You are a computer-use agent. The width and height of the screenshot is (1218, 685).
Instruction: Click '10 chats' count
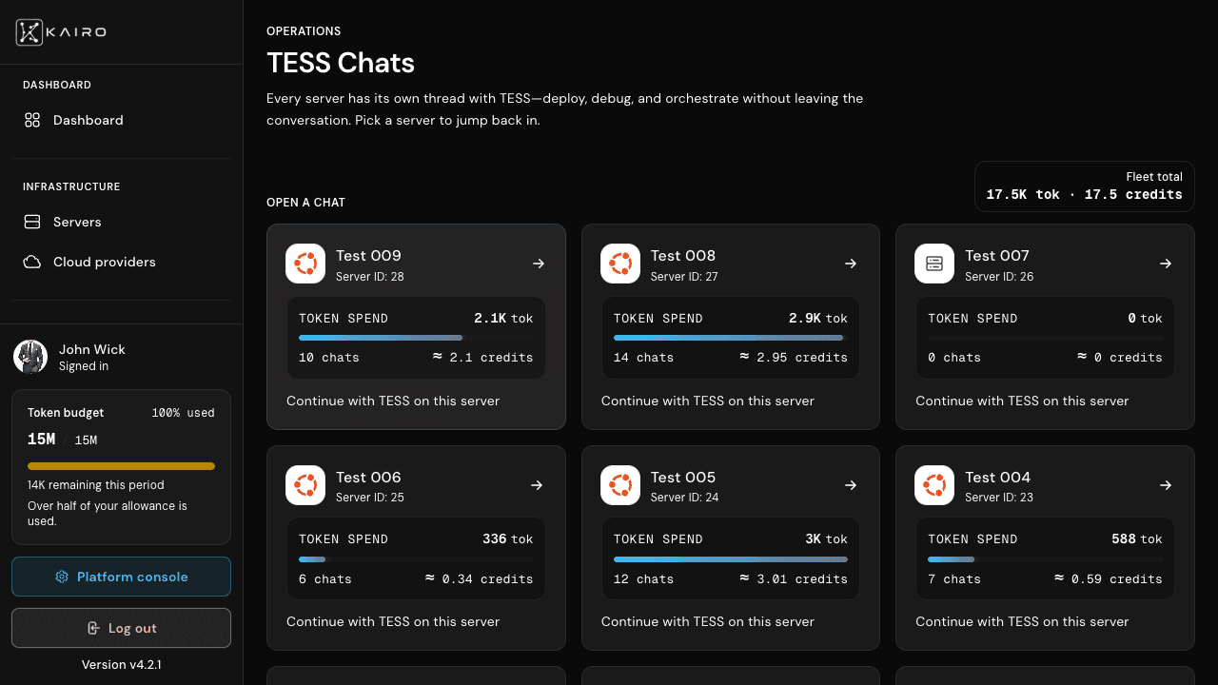coord(329,358)
